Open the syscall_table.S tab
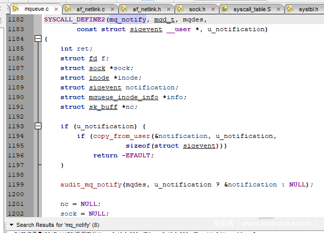The image size is (324, 233). tap(252, 9)
